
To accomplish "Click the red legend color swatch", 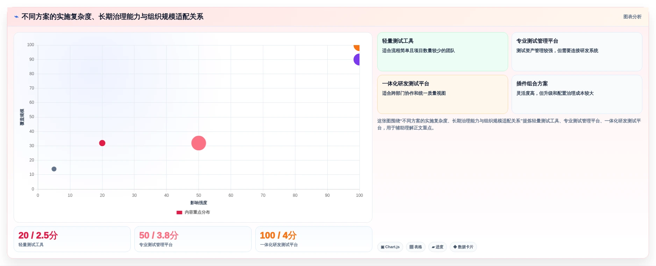I will click(179, 212).
